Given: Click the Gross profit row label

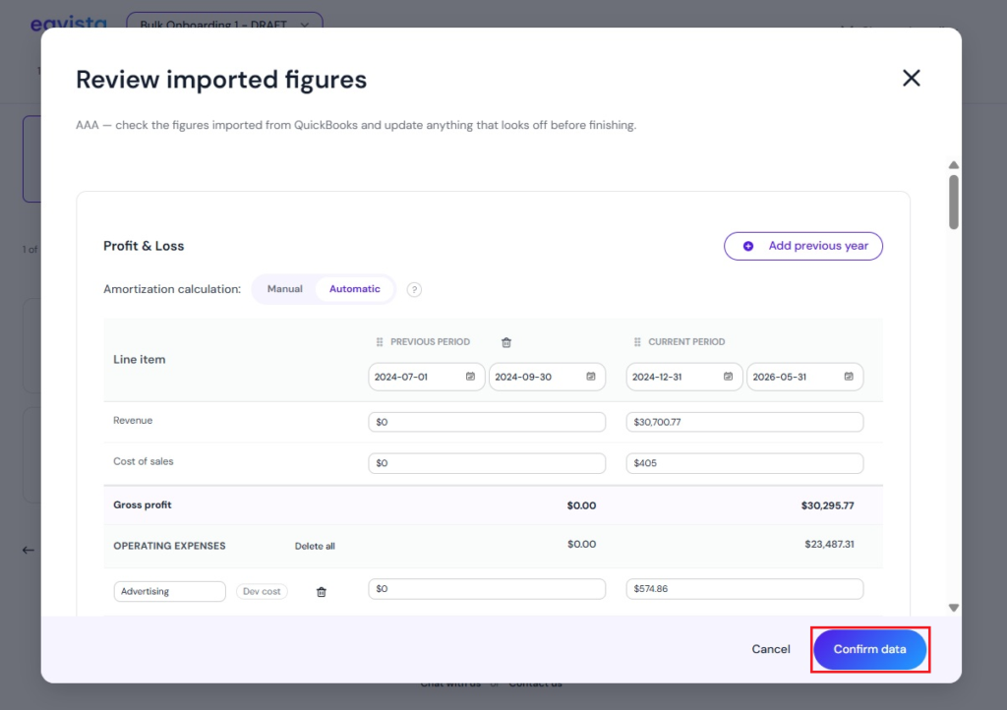Looking at the screenshot, I should tap(142, 504).
